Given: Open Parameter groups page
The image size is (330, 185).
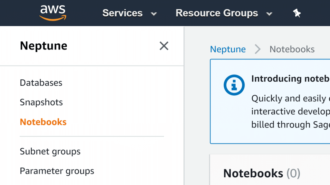Looking at the screenshot, I should click(57, 171).
